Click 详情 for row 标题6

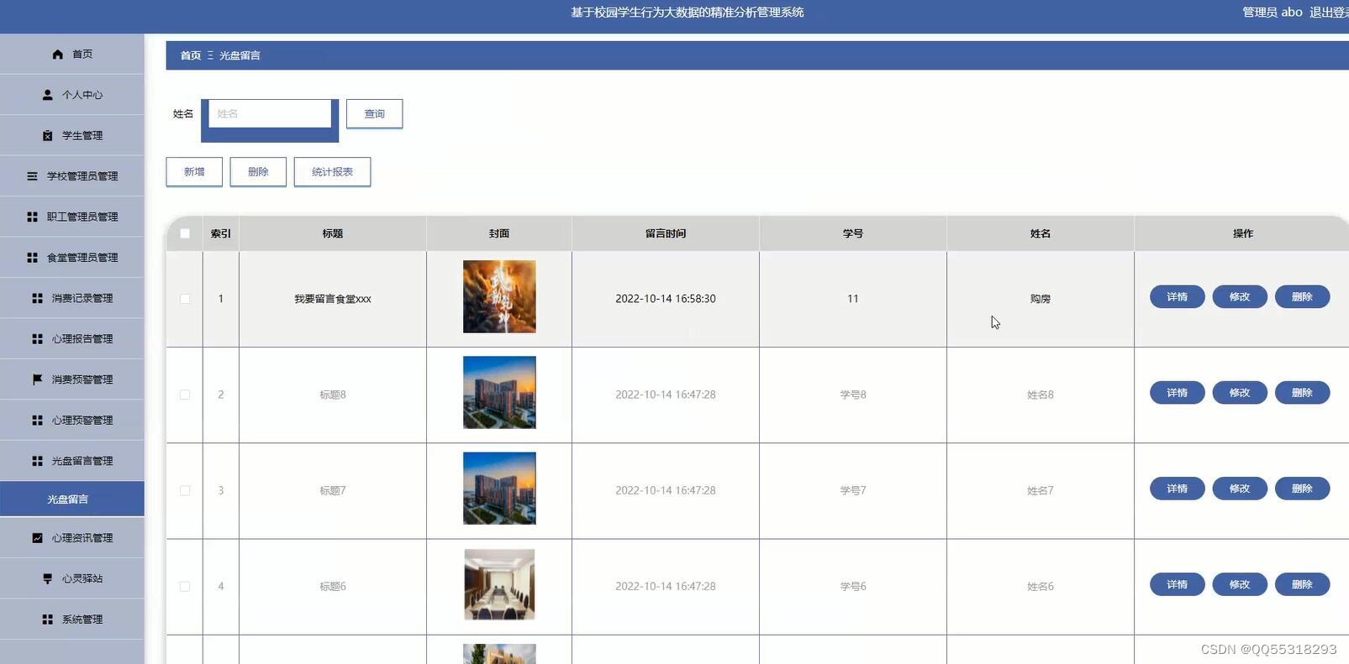pyautogui.click(x=1177, y=584)
